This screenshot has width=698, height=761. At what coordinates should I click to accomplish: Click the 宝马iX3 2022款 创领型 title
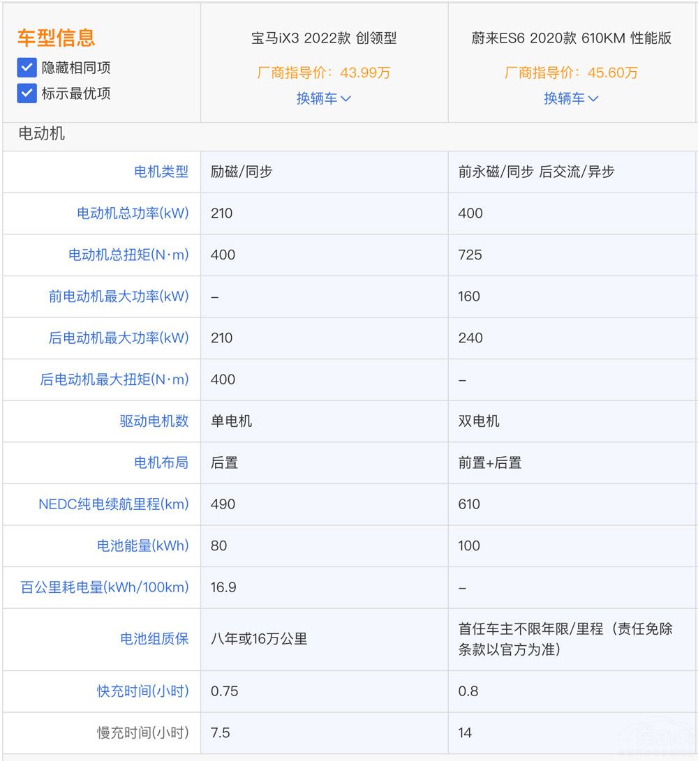tap(324, 38)
